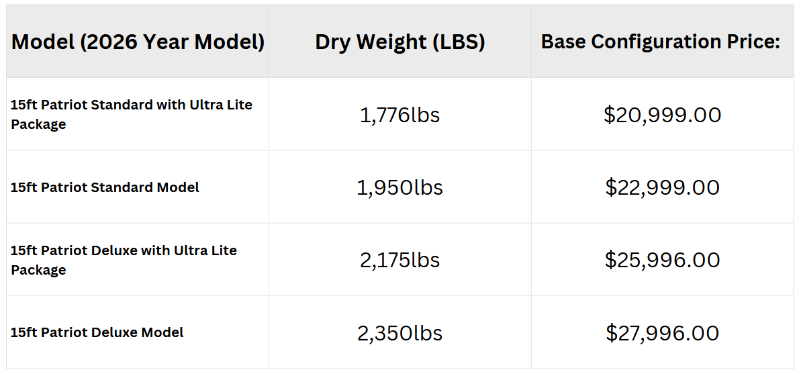Screen dimensions: 801x374
Task: Select the 1,950lbs weight value
Action: pyautogui.click(x=400, y=187)
